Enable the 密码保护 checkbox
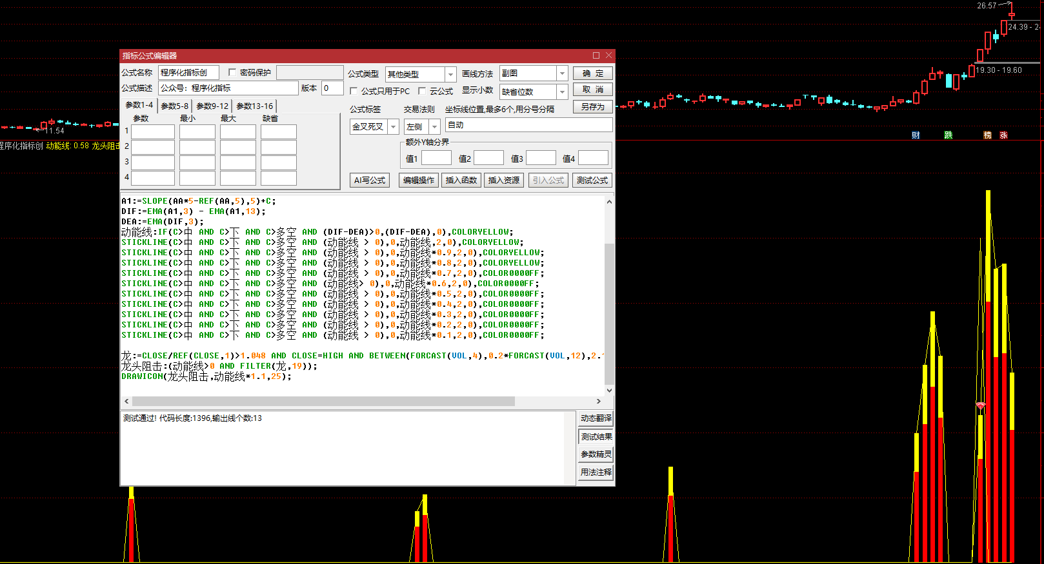 coord(232,73)
